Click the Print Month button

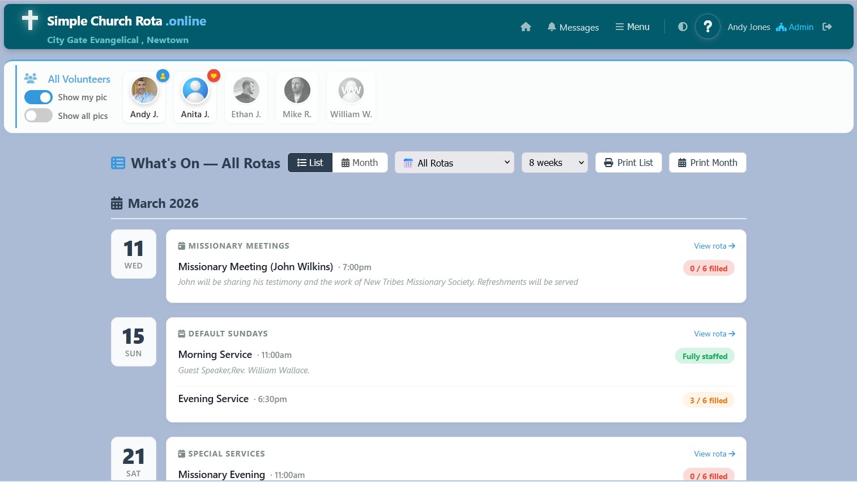tap(707, 163)
